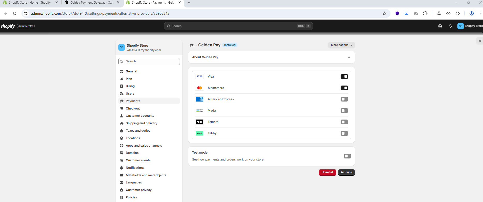Image resolution: width=483 pixels, height=202 pixels.
Task: Open the Shopify Store account menu in the header
Action: click(x=470, y=26)
